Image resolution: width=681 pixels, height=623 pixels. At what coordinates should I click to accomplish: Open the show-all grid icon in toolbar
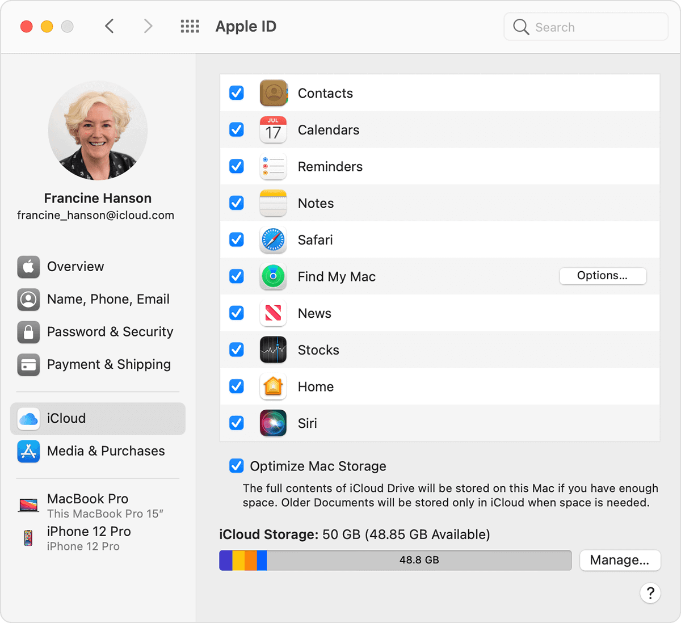190,27
